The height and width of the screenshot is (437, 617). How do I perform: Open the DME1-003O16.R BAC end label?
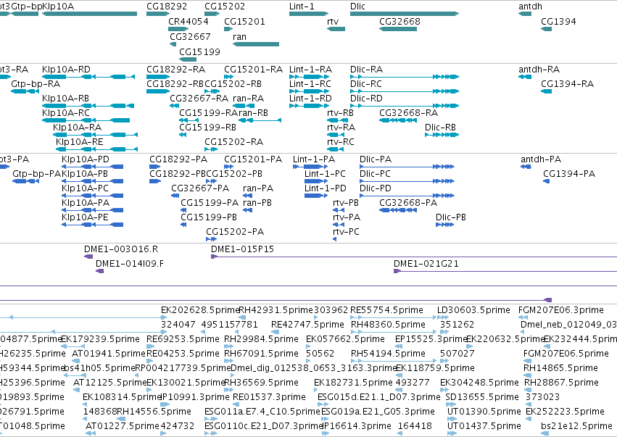pyautogui.click(x=121, y=249)
